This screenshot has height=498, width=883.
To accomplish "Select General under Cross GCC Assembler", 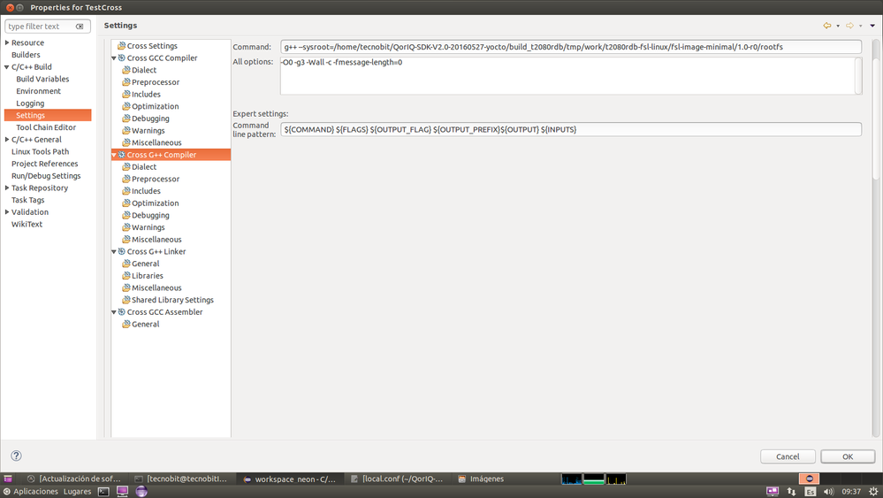I will pyautogui.click(x=141, y=325).
